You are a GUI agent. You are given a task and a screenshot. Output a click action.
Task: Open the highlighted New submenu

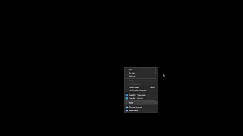click(x=141, y=103)
